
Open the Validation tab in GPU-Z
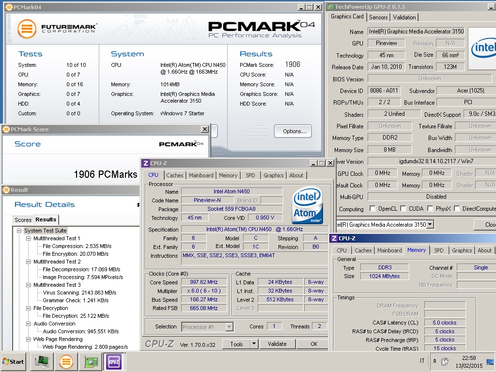coord(404,17)
